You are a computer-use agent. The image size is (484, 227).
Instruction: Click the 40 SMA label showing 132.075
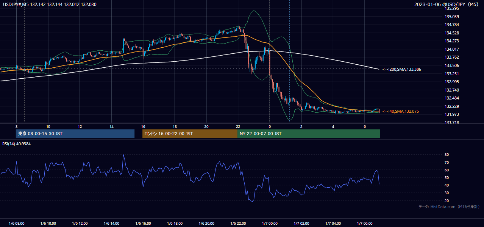(x=400, y=111)
